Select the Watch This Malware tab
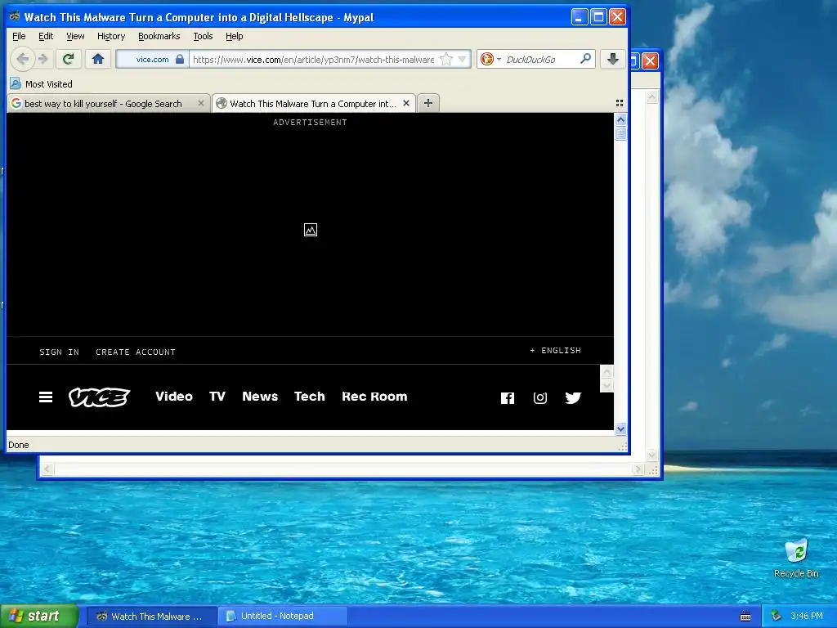The image size is (837, 628). [313, 104]
